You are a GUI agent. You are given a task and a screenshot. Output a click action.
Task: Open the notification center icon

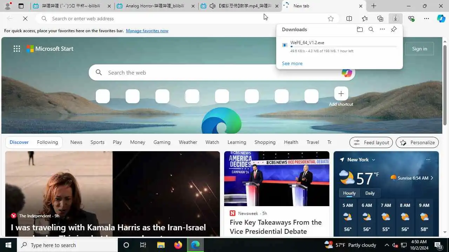pyautogui.click(x=438, y=245)
